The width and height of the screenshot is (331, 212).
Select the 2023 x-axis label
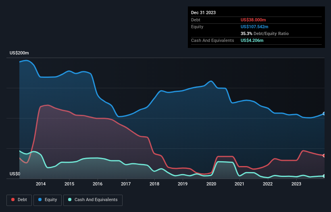(x=296, y=184)
